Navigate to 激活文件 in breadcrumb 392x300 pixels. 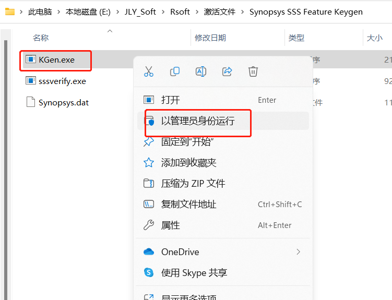point(220,12)
